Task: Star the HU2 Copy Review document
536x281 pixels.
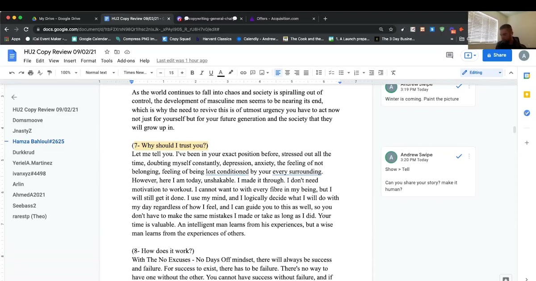Action: (x=107, y=52)
